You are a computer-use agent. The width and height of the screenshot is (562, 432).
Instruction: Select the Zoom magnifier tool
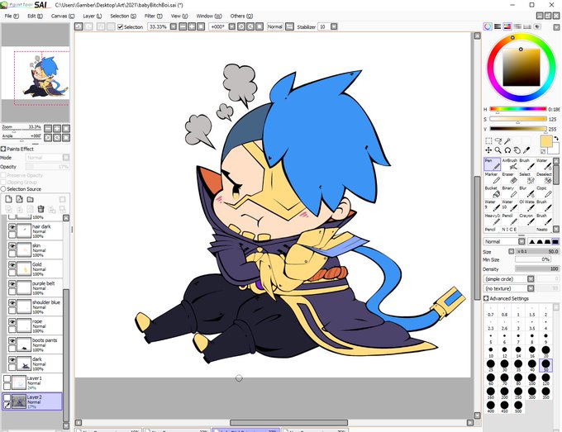(x=498, y=150)
